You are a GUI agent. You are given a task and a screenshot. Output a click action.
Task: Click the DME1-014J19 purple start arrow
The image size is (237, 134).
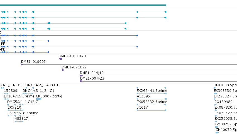tap(81, 76)
